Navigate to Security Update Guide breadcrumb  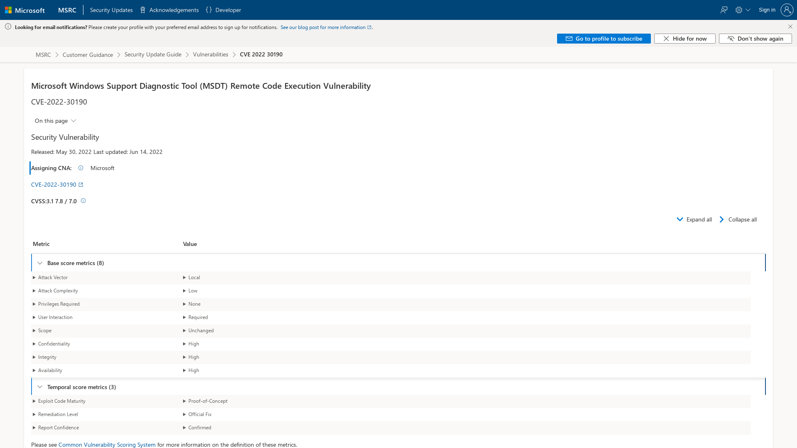pos(153,54)
